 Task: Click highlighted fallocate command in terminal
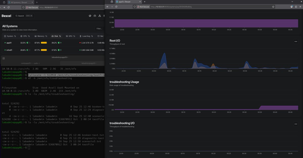click(66, 75)
